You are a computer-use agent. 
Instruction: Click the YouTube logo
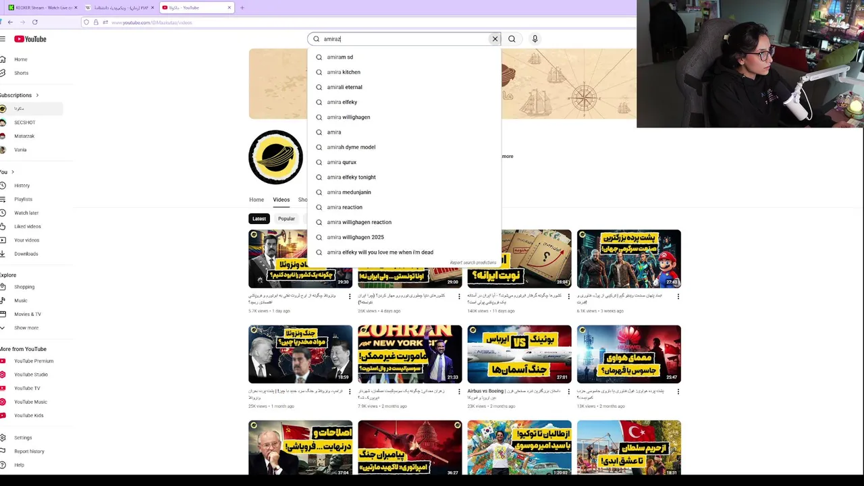30,39
